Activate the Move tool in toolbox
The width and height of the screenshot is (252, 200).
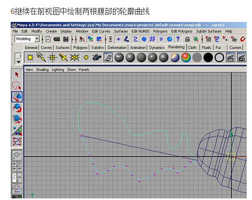pyautogui.click(x=17, y=97)
